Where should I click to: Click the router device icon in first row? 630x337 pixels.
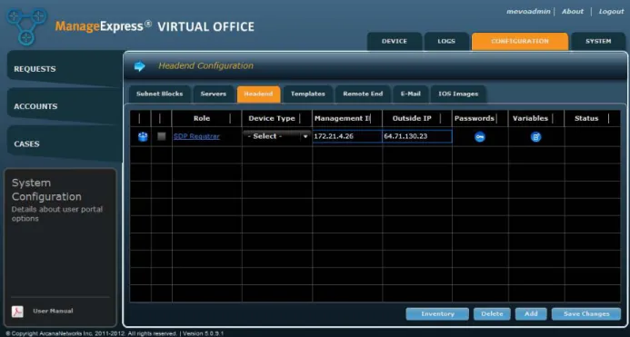[143, 136]
